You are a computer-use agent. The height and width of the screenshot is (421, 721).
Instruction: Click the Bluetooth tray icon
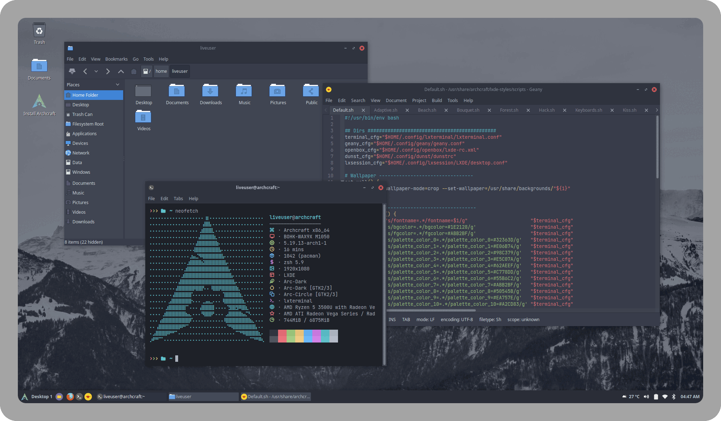(x=674, y=396)
